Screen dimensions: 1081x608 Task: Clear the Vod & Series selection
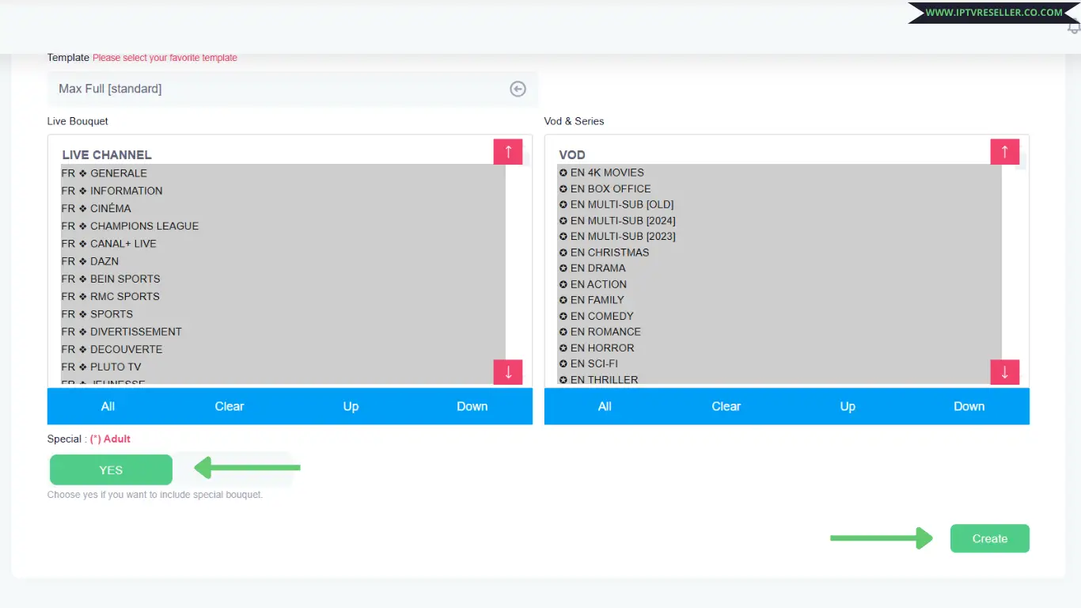point(726,406)
